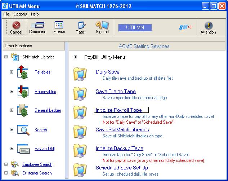Click the Sign off key icon

pos(102,25)
